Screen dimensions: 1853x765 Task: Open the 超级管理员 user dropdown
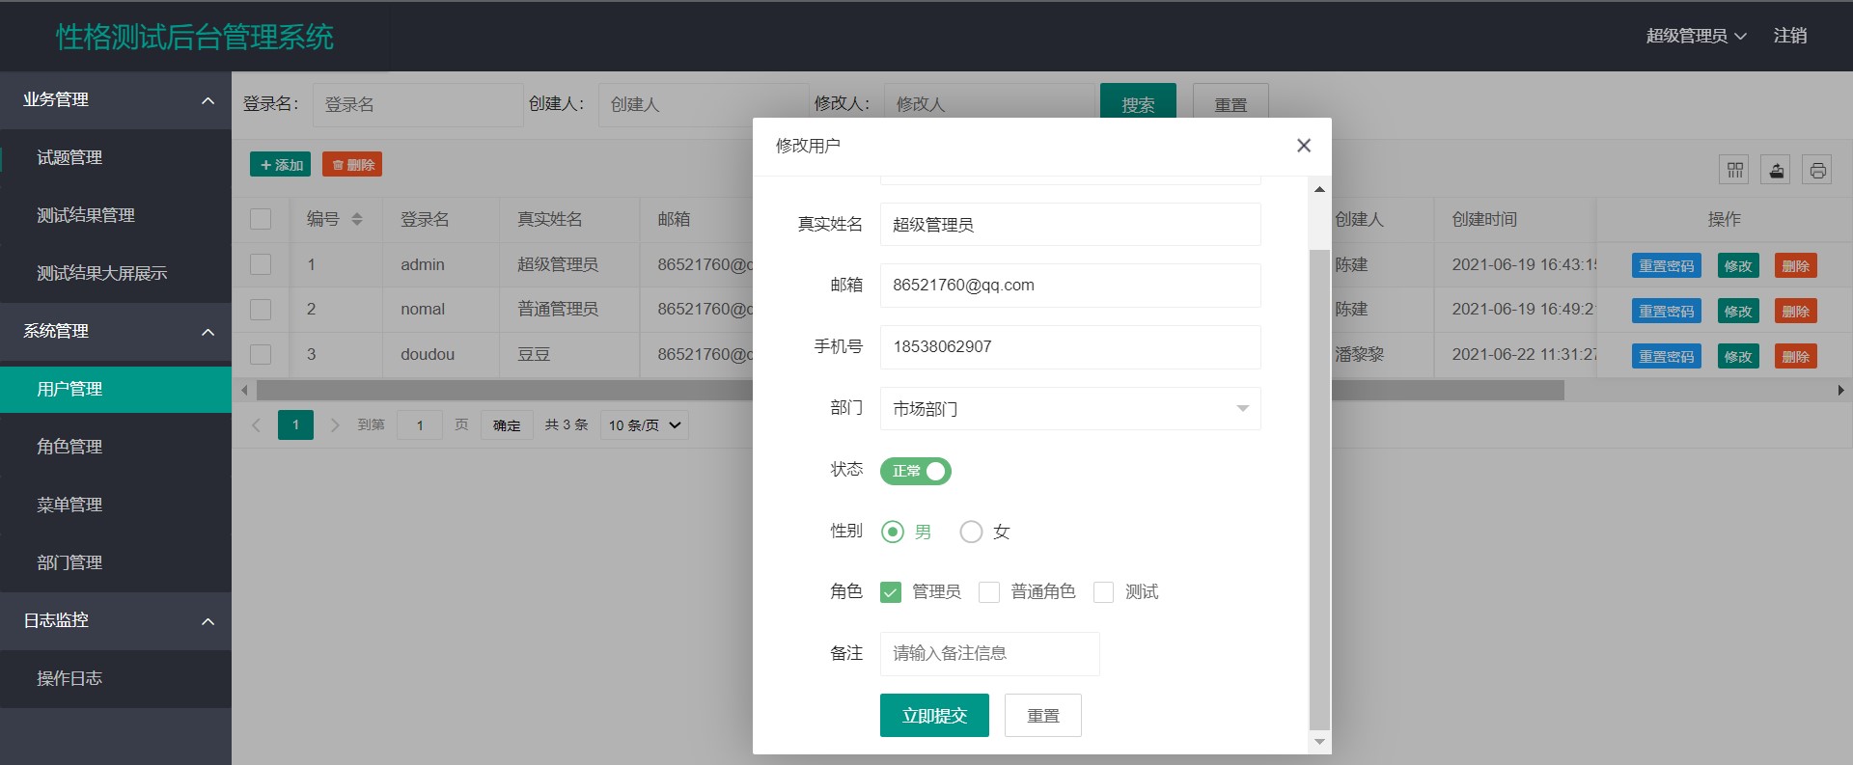1696,36
